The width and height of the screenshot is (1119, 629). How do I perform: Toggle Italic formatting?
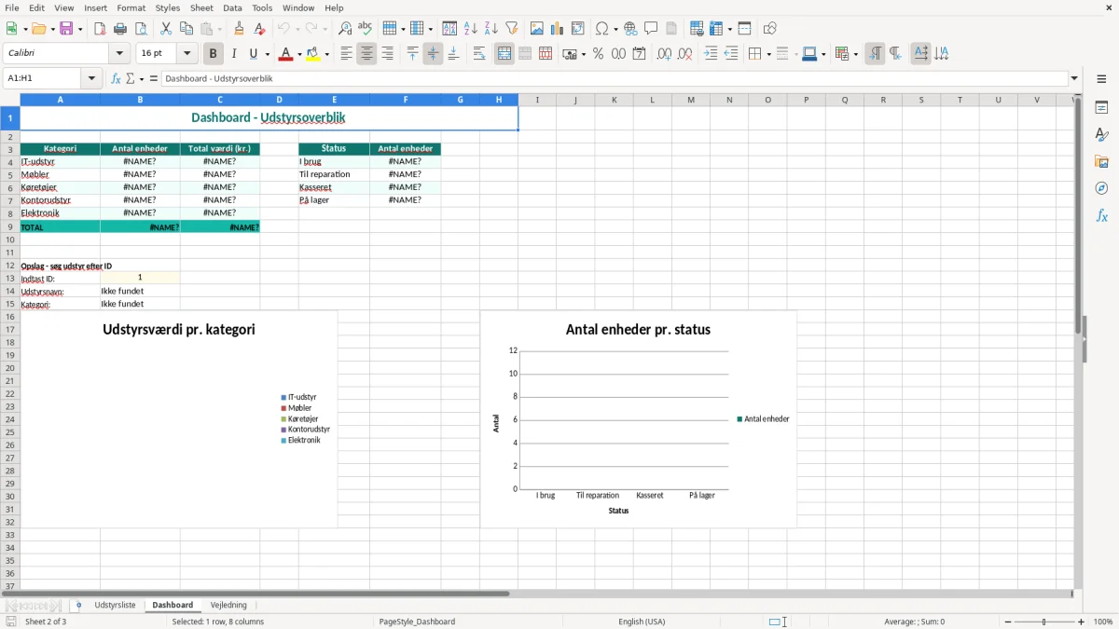234,54
